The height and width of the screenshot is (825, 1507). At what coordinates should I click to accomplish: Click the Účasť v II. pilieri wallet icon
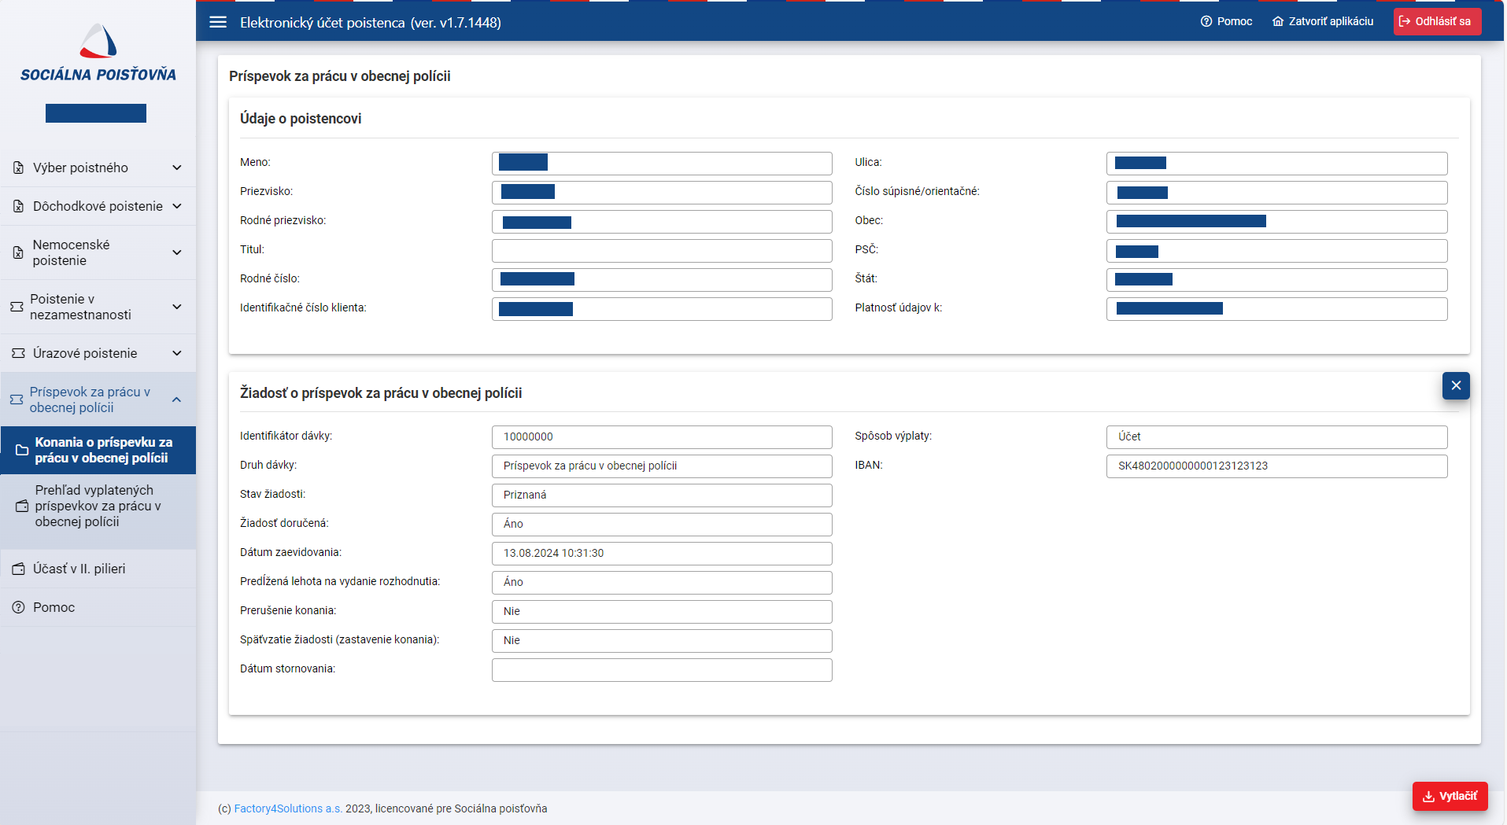tap(18, 569)
